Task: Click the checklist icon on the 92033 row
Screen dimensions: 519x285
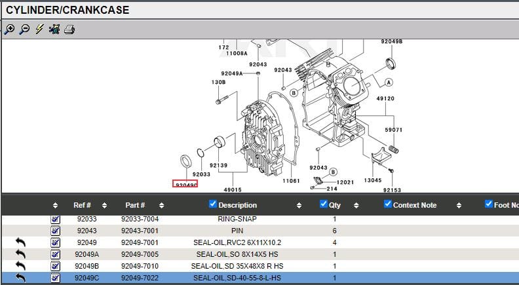Action: 55,219
